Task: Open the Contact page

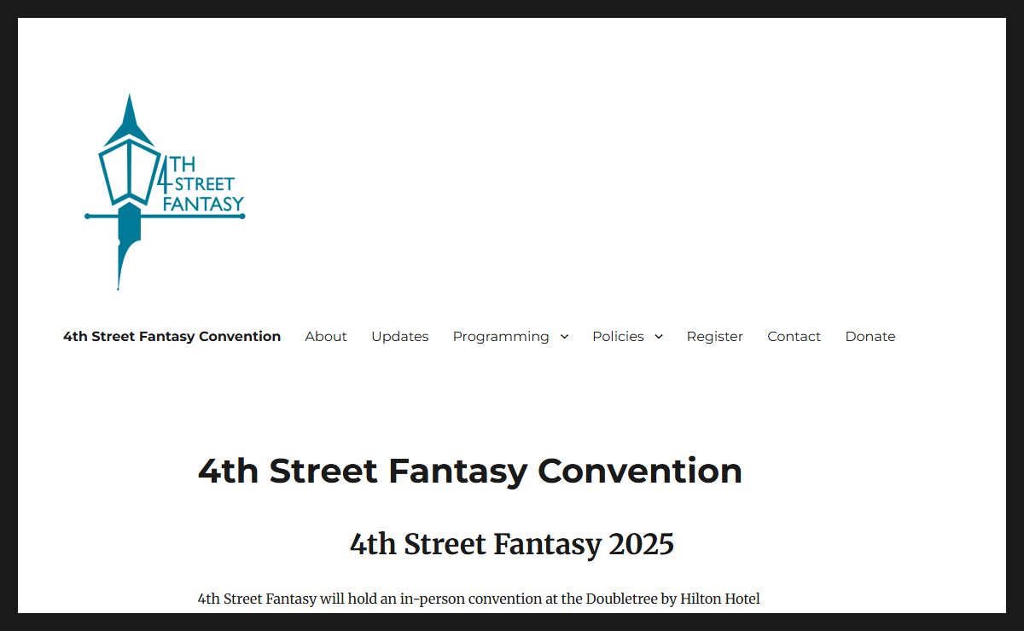Action: [794, 336]
